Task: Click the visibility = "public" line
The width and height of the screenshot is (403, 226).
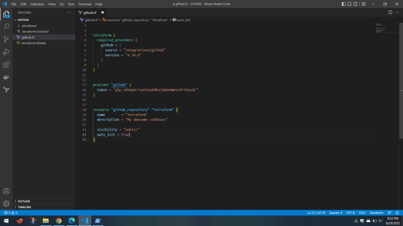Action: click(x=118, y=130)
